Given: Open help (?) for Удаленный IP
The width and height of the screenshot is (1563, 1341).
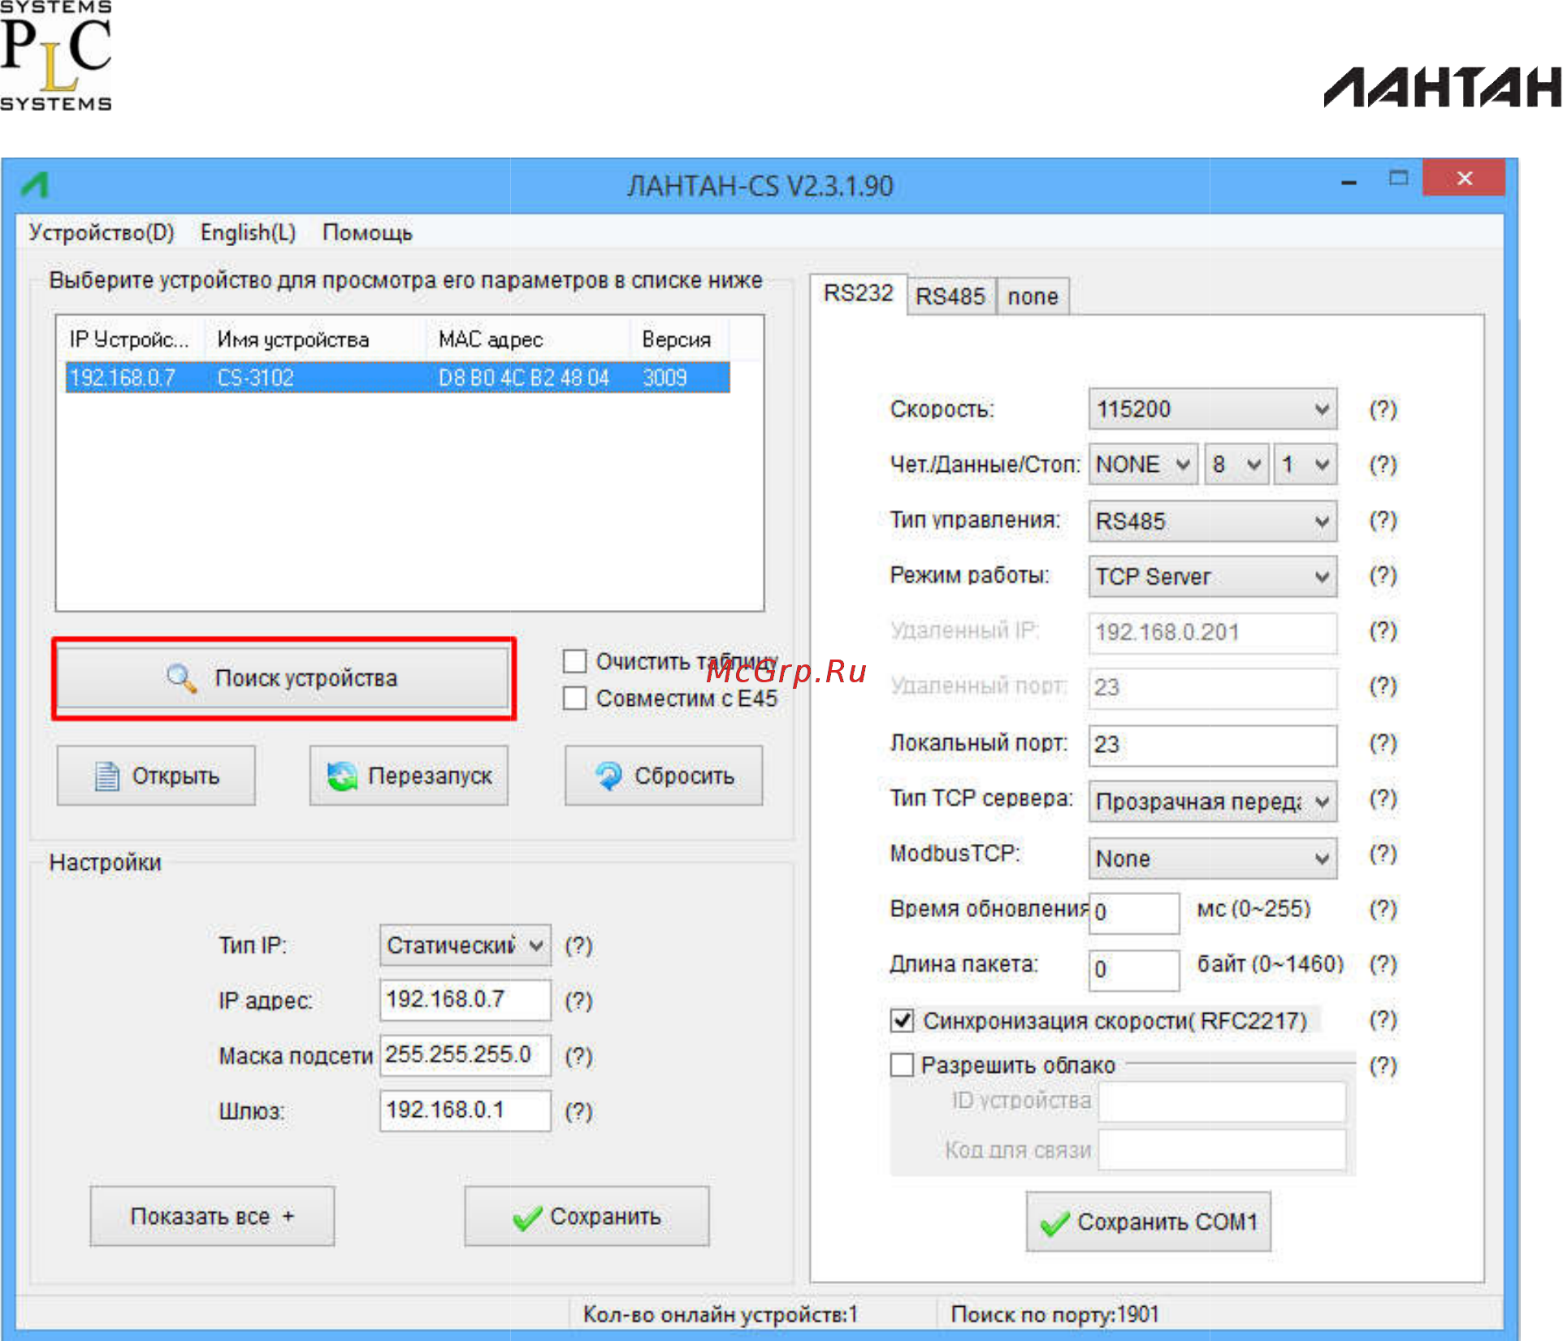Looking at the screenshot, I should coord(1383,630).
